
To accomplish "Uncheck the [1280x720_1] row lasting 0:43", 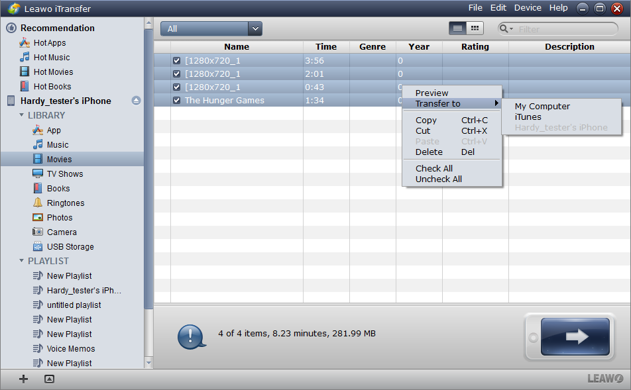I will click(x=176, y=87).
